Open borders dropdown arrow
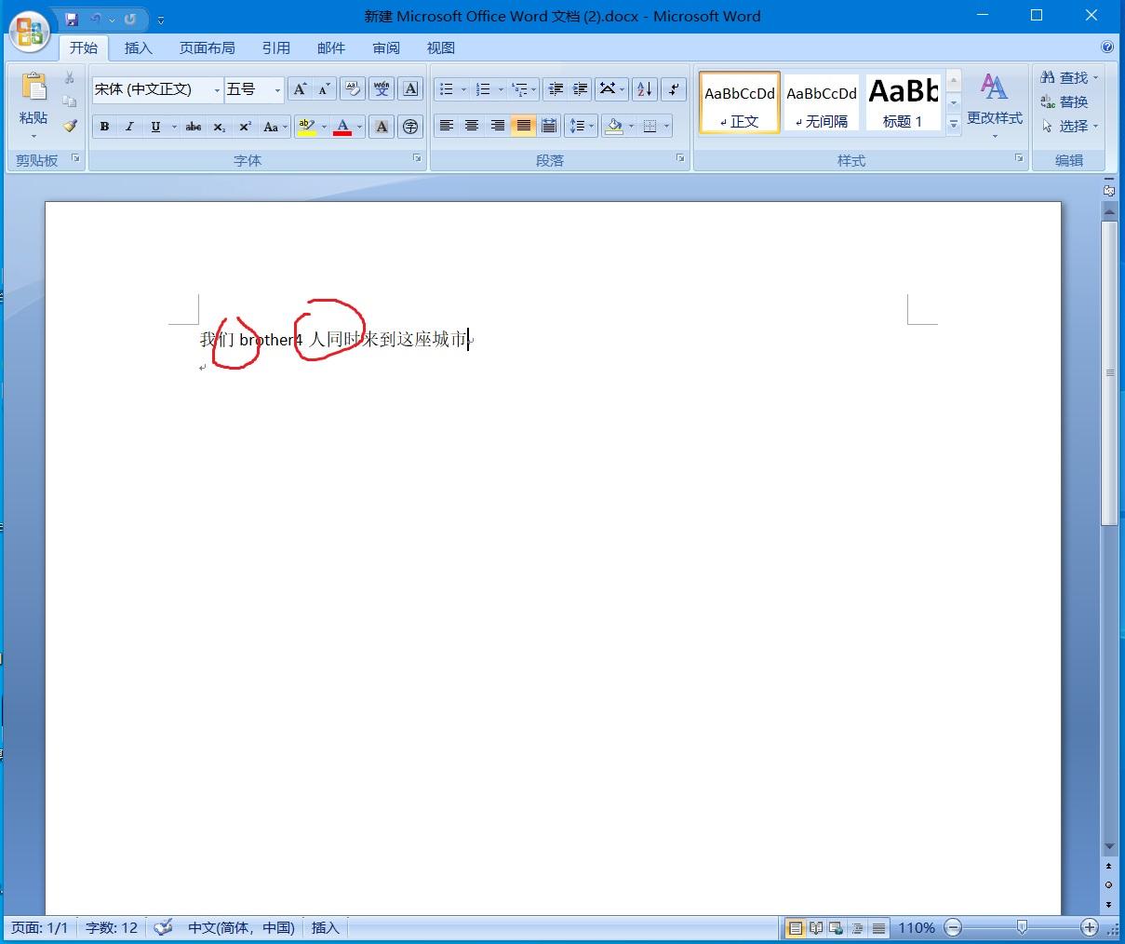The width and height of the screenshot is (1125, 944). click(666, 126)
